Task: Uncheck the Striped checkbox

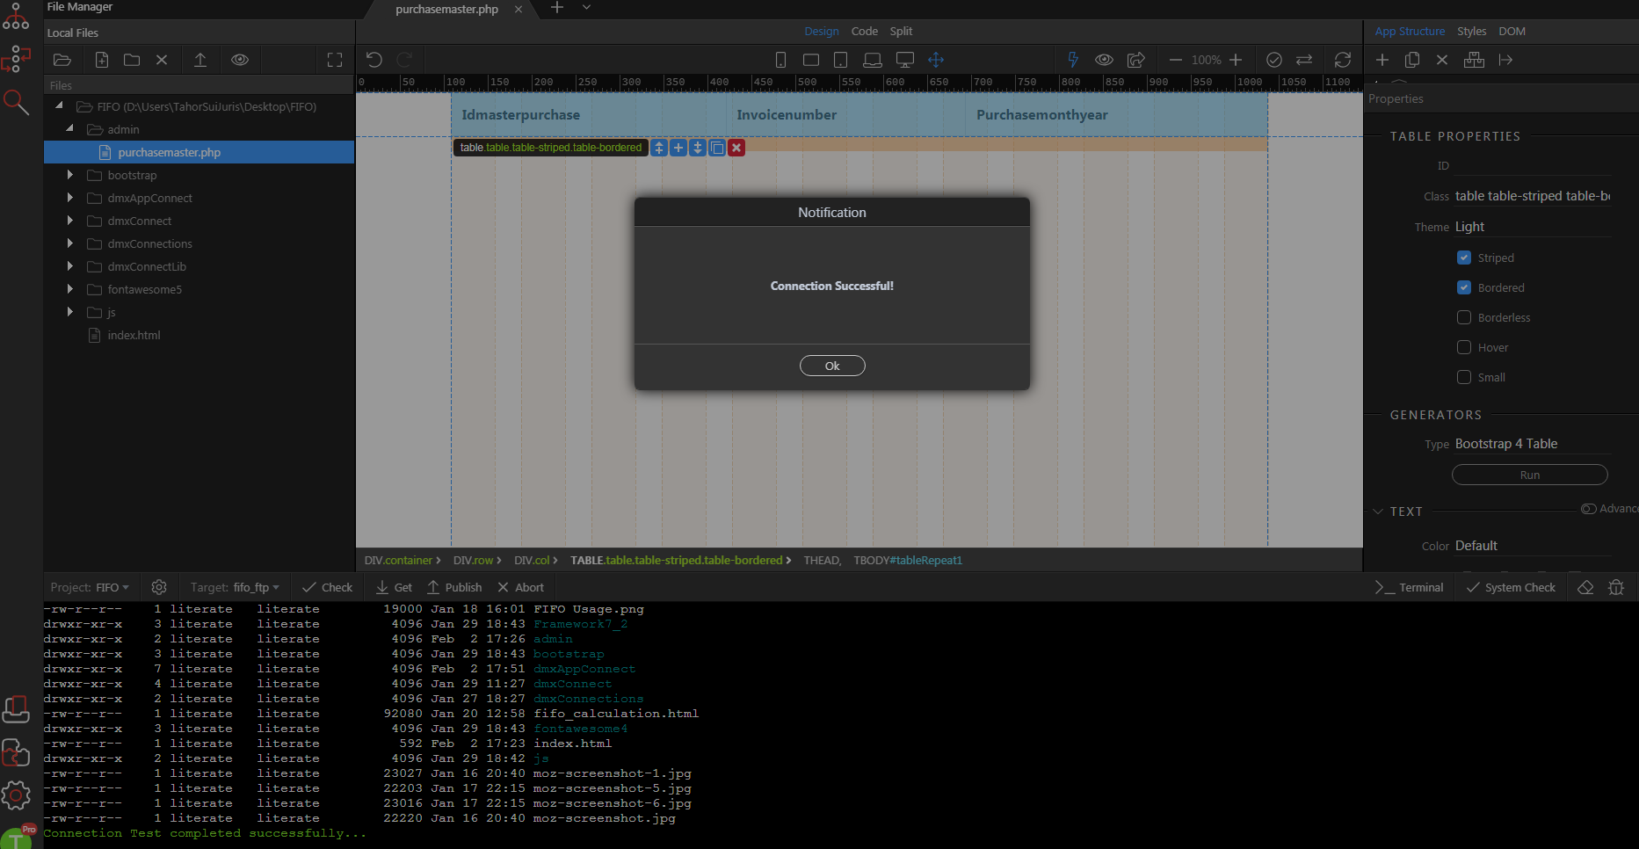Action: [x=1464, y=258]
